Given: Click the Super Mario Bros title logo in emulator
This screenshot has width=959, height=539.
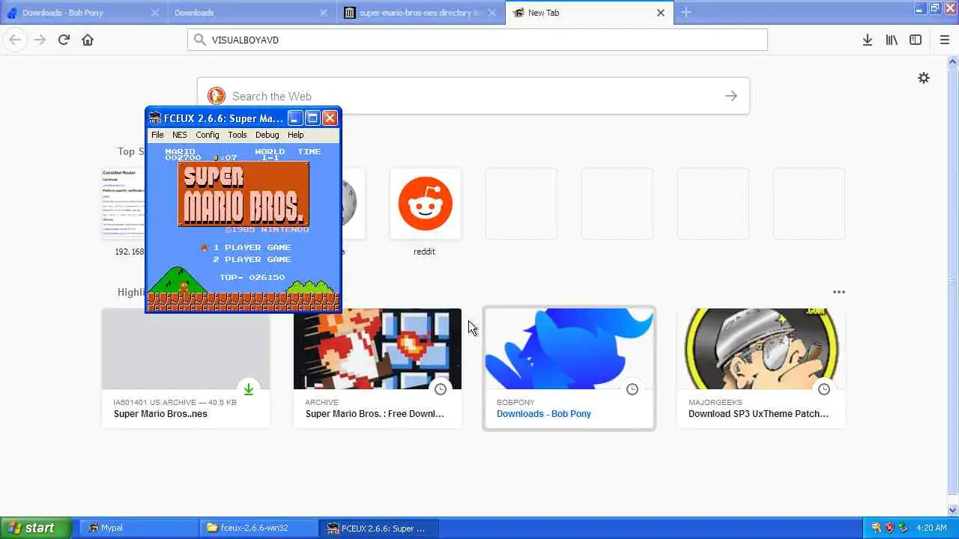Looking at the screenshot, I should tap(243, 194).
